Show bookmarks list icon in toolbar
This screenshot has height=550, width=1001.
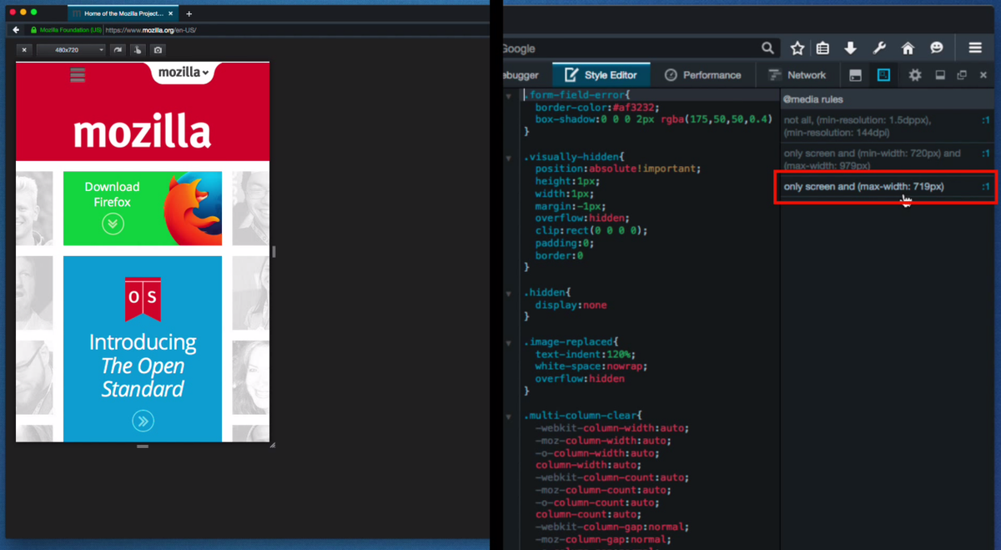823,48
